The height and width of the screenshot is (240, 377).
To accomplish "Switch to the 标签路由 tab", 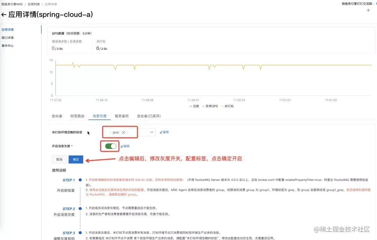I will coord(77,116).
